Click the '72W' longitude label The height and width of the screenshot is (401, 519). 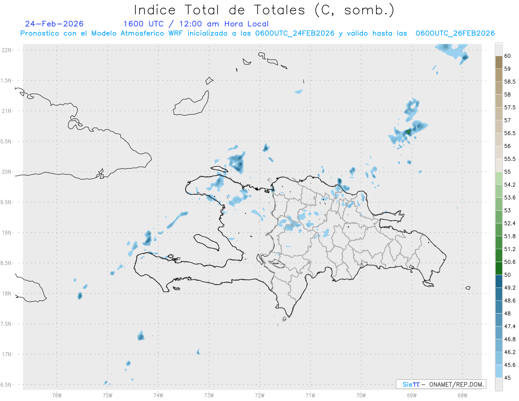tap(259, 395)
